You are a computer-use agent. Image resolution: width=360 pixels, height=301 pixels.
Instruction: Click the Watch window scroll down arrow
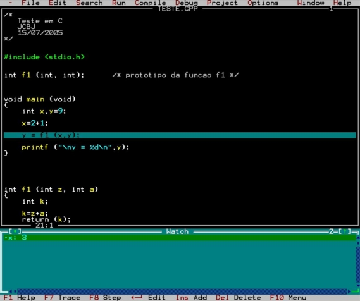357,286
